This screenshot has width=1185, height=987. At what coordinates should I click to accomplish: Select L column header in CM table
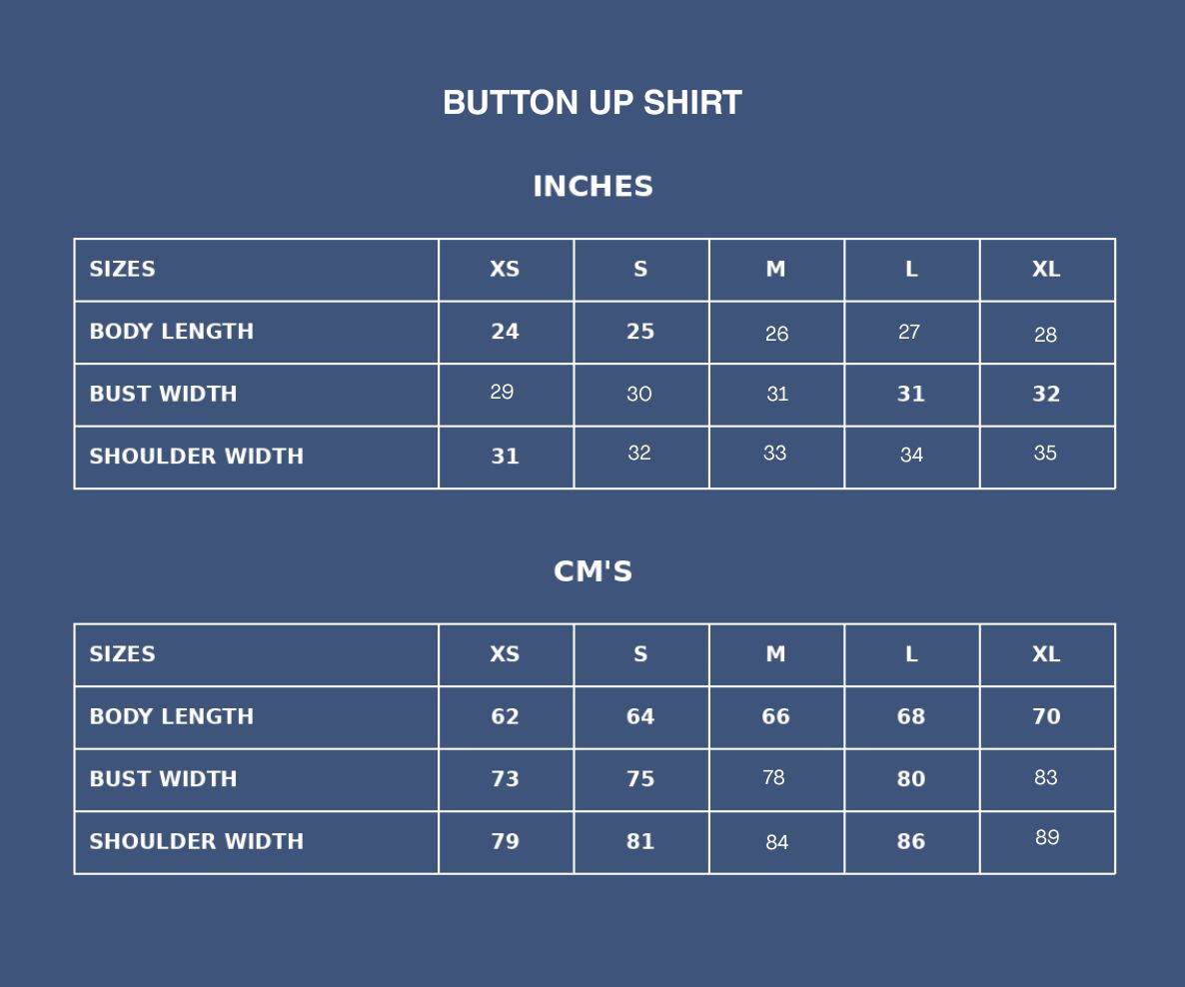pos(911,654)
